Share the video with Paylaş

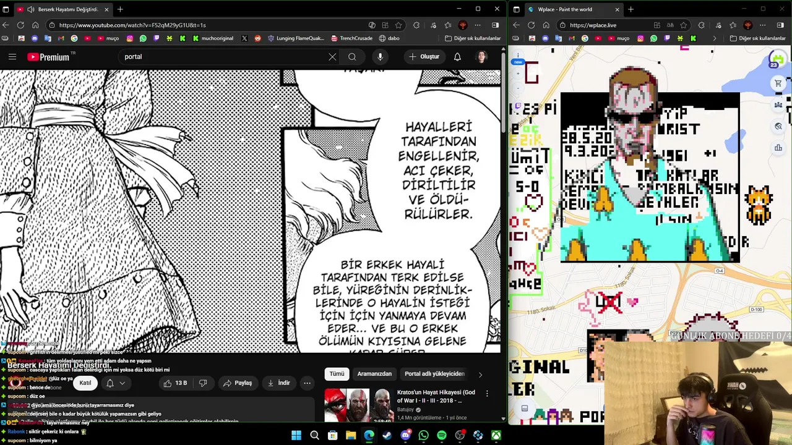pos(238,383)
